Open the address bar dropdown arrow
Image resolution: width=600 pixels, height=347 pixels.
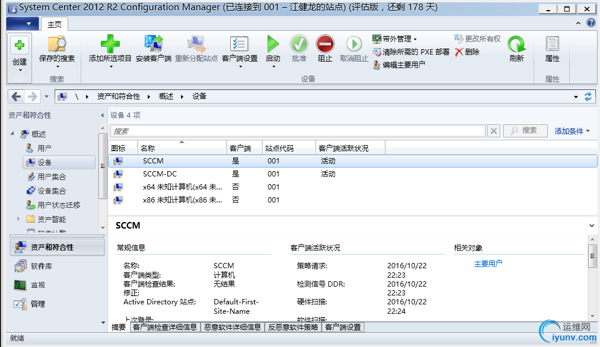pos(576,97)
